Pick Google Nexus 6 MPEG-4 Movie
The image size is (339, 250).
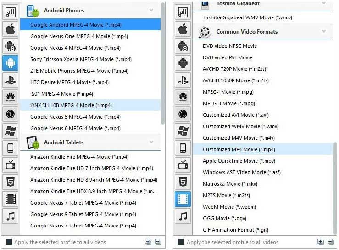[x=90, y=128]
